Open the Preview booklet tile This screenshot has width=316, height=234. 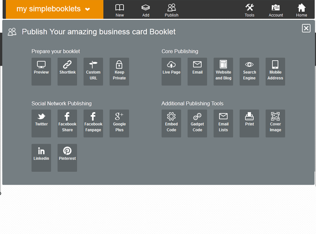(41, 71)
